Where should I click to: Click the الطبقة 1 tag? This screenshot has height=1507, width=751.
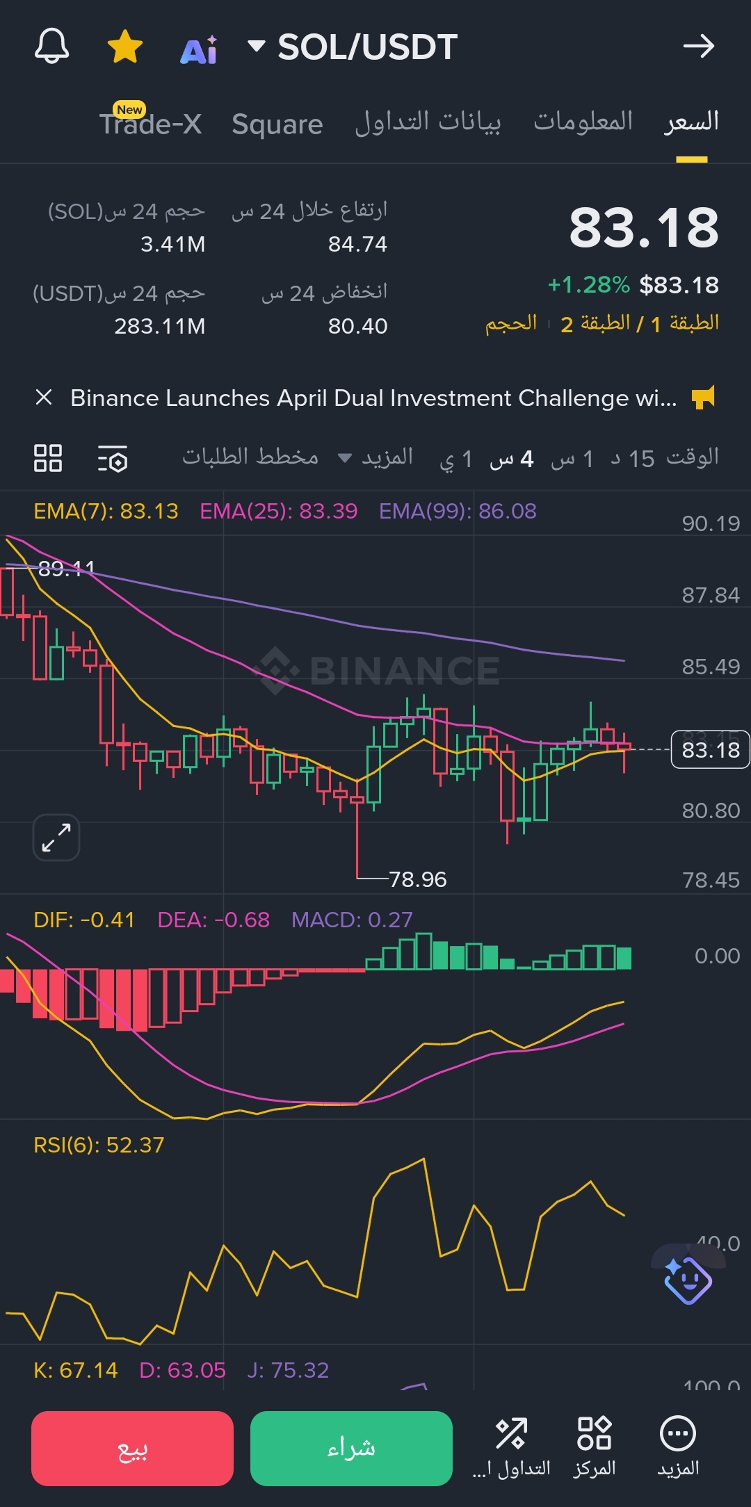(685, 323)
